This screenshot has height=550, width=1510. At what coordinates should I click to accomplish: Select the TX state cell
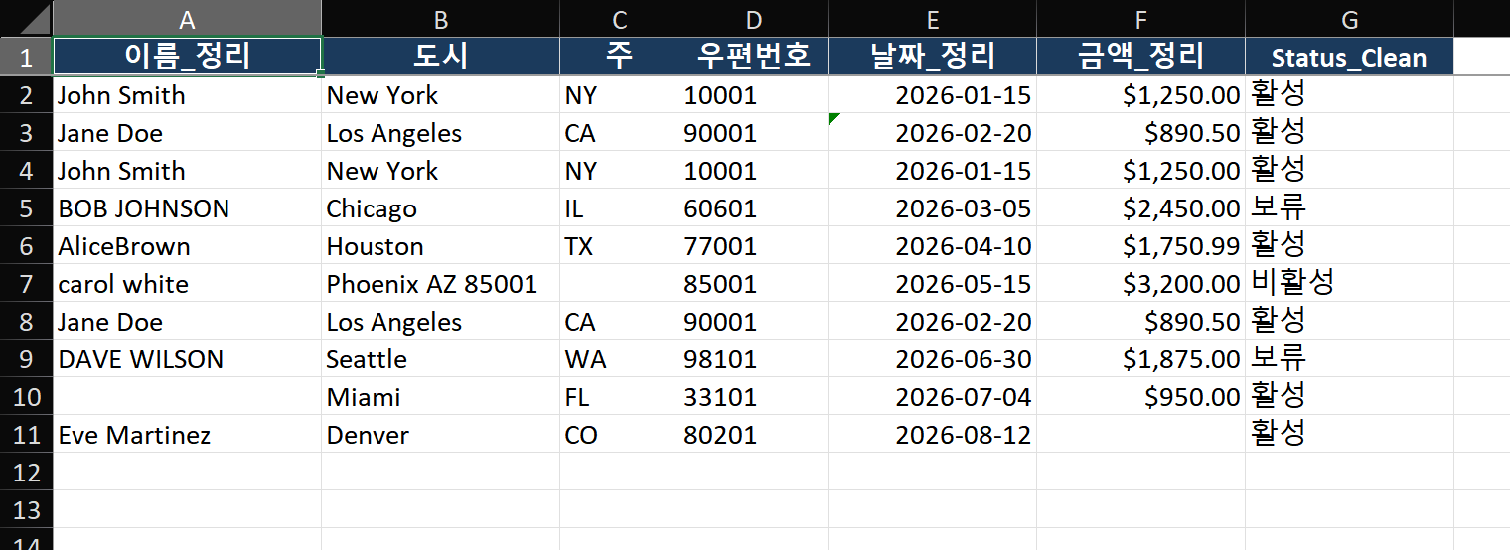(620, 245)
